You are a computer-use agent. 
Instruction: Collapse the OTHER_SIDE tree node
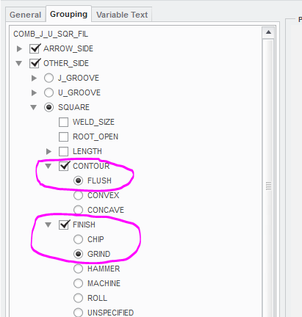coord(19,64)
